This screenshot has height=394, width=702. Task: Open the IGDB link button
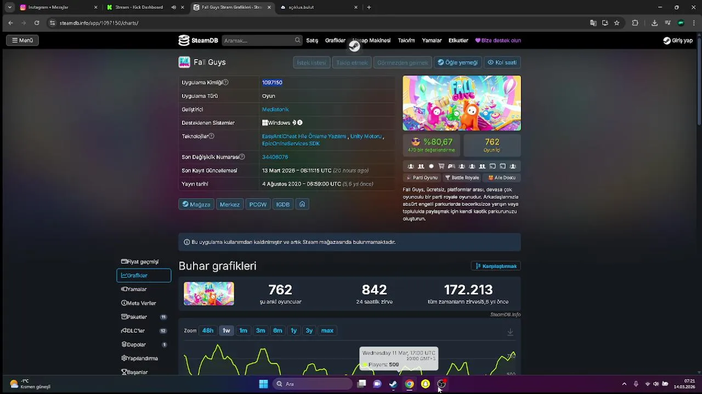[x=283, y=204]
